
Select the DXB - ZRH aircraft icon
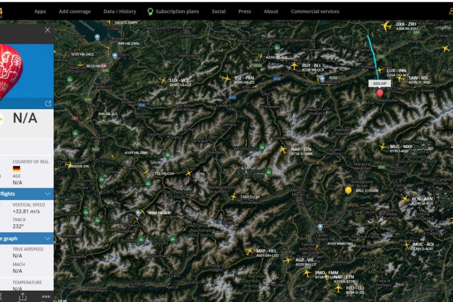(x=386, y=26)
